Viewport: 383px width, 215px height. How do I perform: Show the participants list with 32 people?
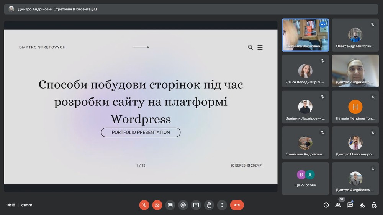[338, 205]
